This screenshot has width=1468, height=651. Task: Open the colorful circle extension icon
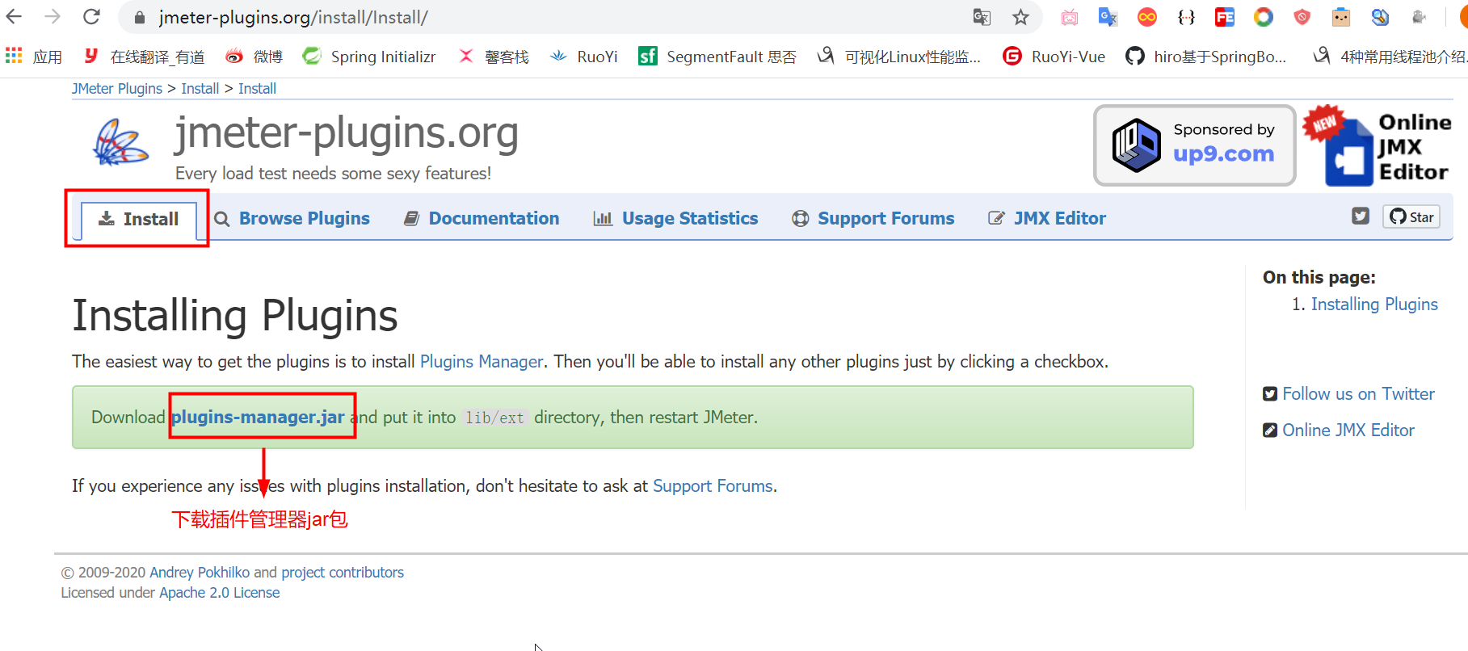pos(1264,17)
